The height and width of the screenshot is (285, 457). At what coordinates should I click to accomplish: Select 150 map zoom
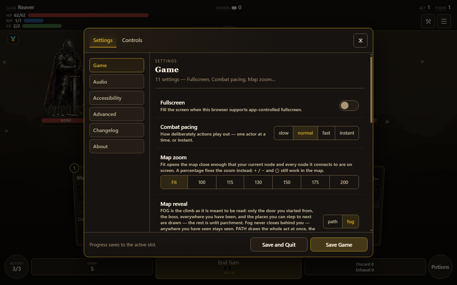[x=287, y=182]
